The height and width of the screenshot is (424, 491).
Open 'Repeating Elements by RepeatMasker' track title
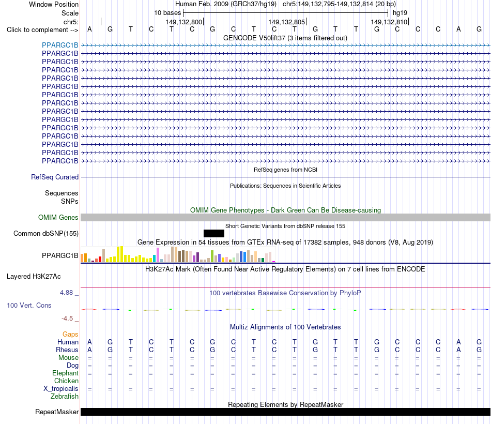point(285,404)
